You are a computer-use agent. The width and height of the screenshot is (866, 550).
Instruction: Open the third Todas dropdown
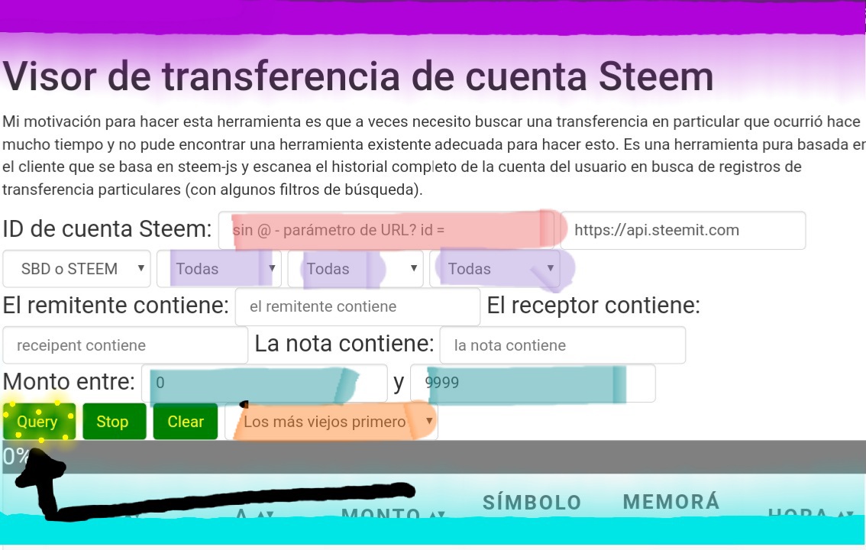click(496, 268)
